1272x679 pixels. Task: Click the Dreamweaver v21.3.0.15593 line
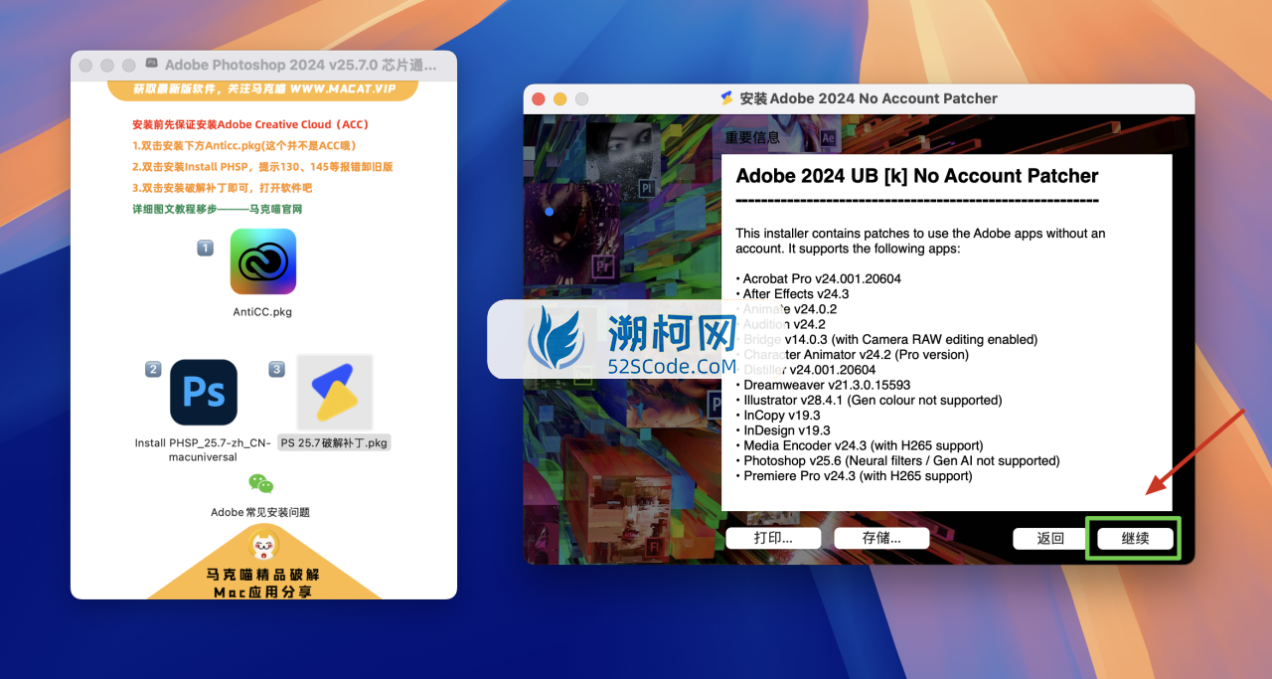(x=823, y=385)
